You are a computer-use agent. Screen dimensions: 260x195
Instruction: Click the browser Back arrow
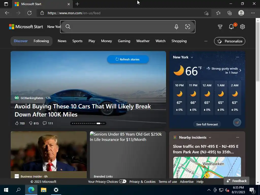tap(7, 13)
